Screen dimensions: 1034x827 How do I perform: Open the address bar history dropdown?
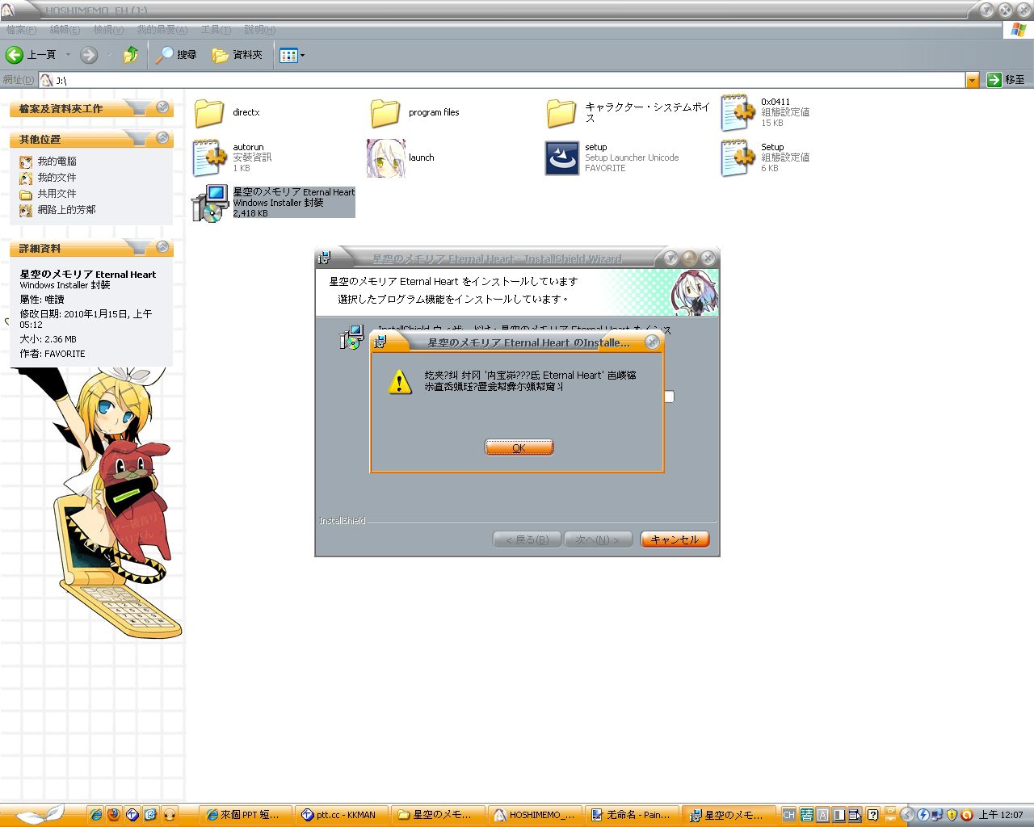[972, 80]
